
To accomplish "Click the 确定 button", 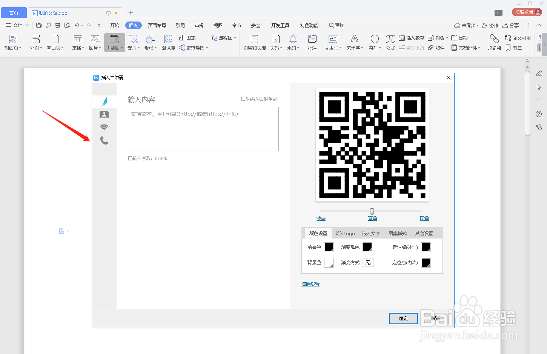I will pyautogui.click(x=403, y=319).
